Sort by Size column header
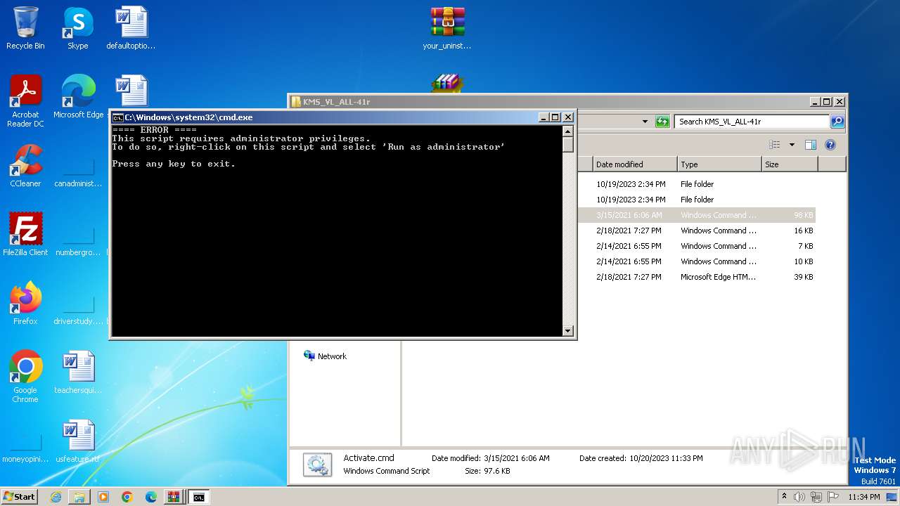The height and width of the screenshot is (506, 900). click(790, 164)
